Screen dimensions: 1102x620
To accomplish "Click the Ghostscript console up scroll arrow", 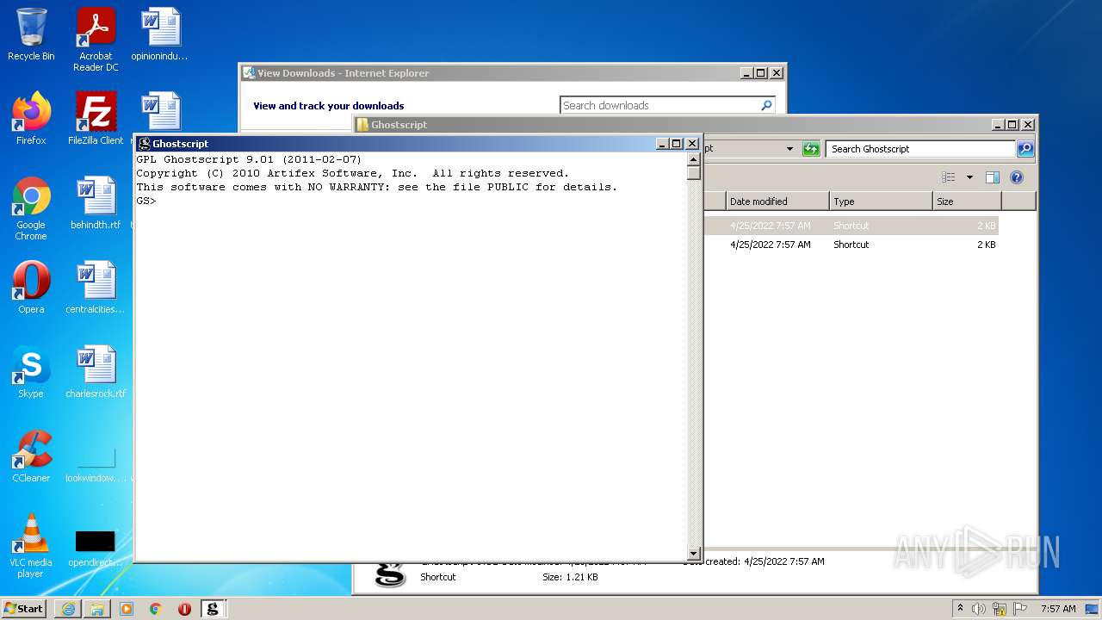I will point(694,159).
